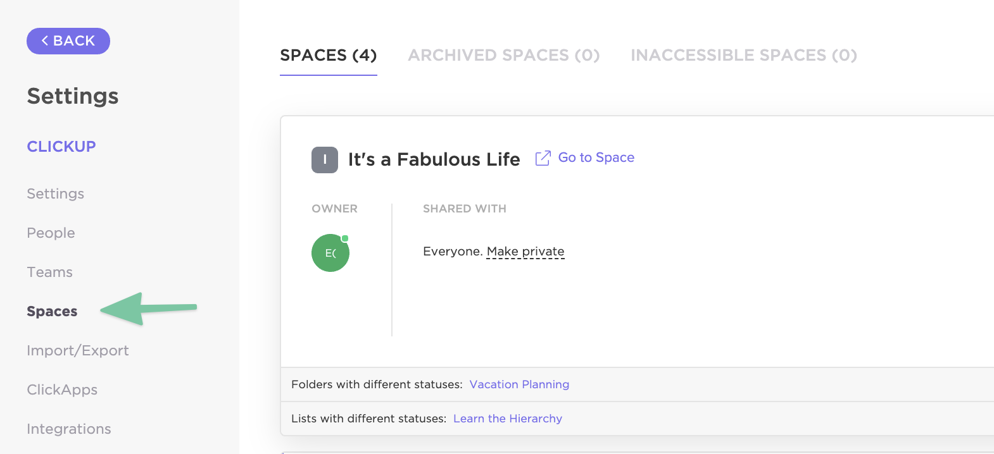Click the gray 'I' space avatar icon
Image resolution: width=994 pixels, height=454 pixels.
[325, 160]
